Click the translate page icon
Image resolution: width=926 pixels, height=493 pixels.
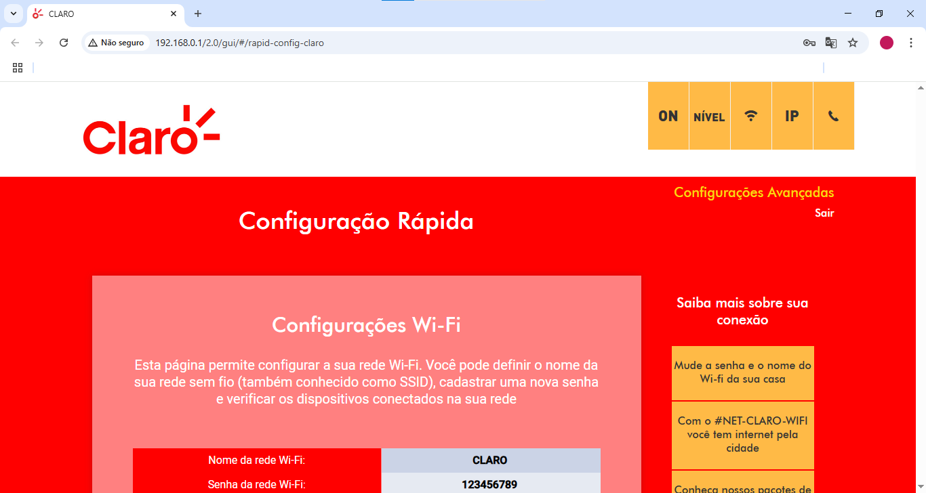(831, 43)
